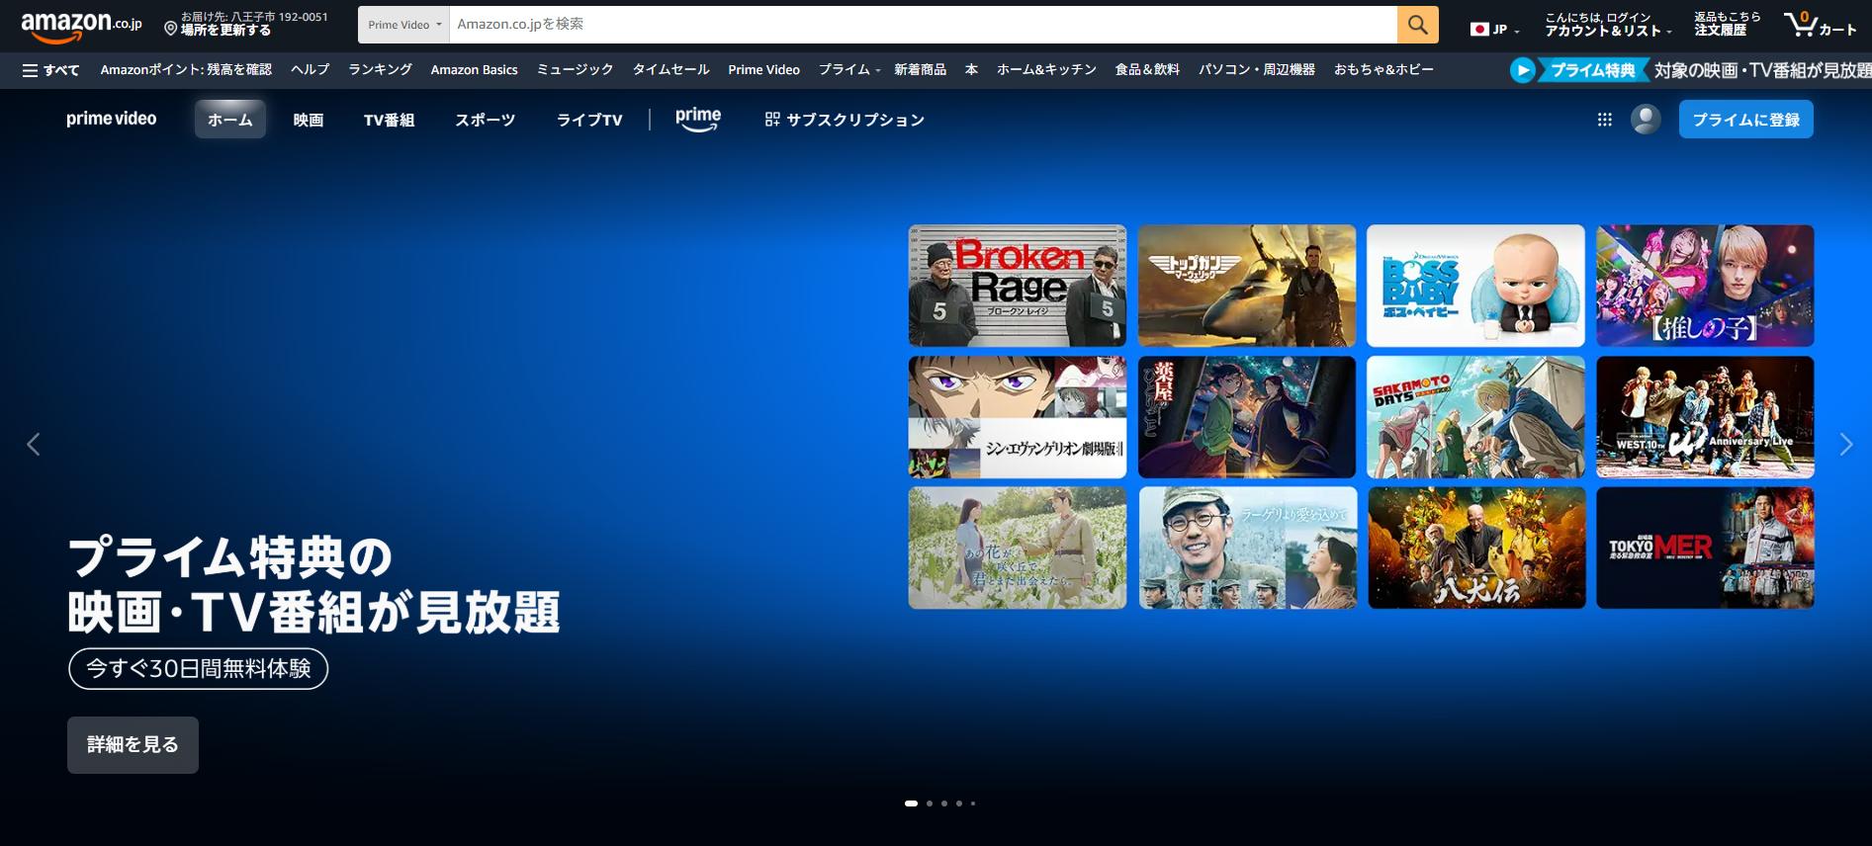Open the 【推しの子】 thumbnail
Viewport: 1872px width, 846px height.
(1705, 286)
